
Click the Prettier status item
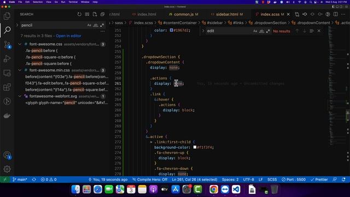click(319, 179)
